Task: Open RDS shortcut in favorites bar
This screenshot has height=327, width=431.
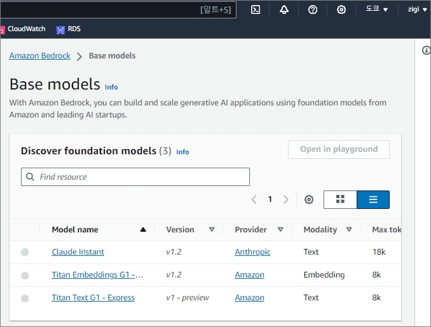Action: coord(69,29)
